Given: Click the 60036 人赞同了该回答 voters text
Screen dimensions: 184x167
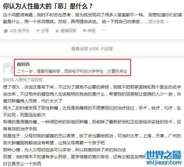Looking at the screenshot, I should [x=23, y=80].
